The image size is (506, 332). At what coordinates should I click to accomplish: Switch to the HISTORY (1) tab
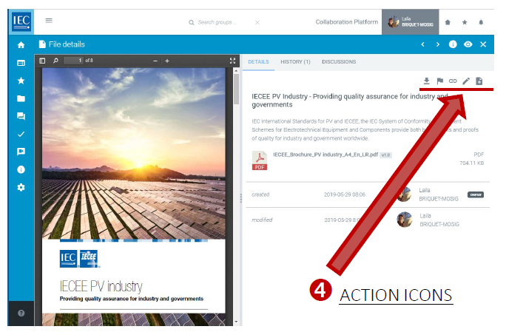coord(295,61)
